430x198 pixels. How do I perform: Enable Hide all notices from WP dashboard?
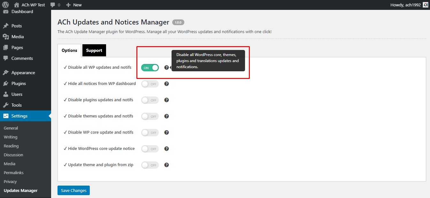150,84
